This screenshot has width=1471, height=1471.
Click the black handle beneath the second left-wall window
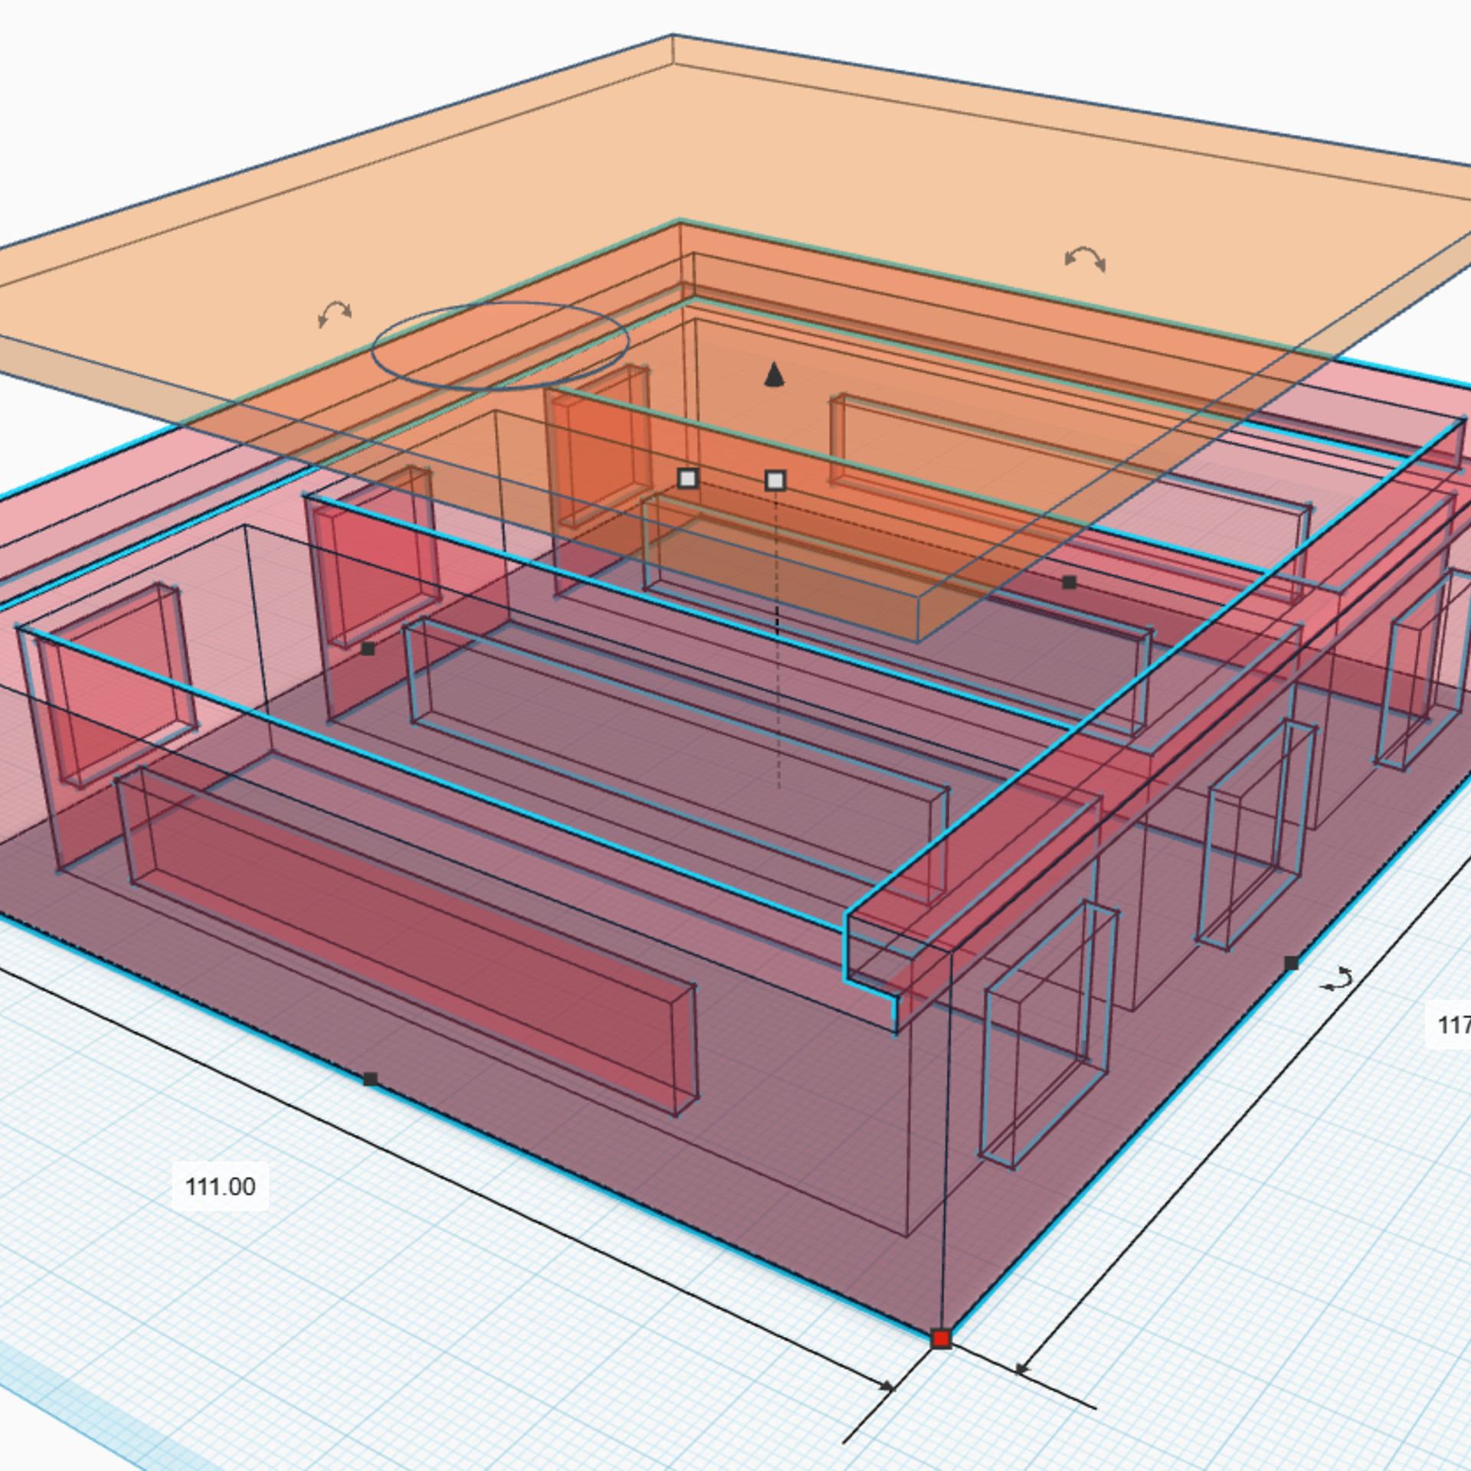click(x=368, y=649)
